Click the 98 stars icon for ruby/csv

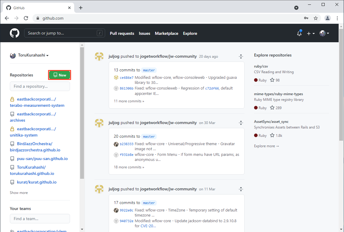(272, 80)
